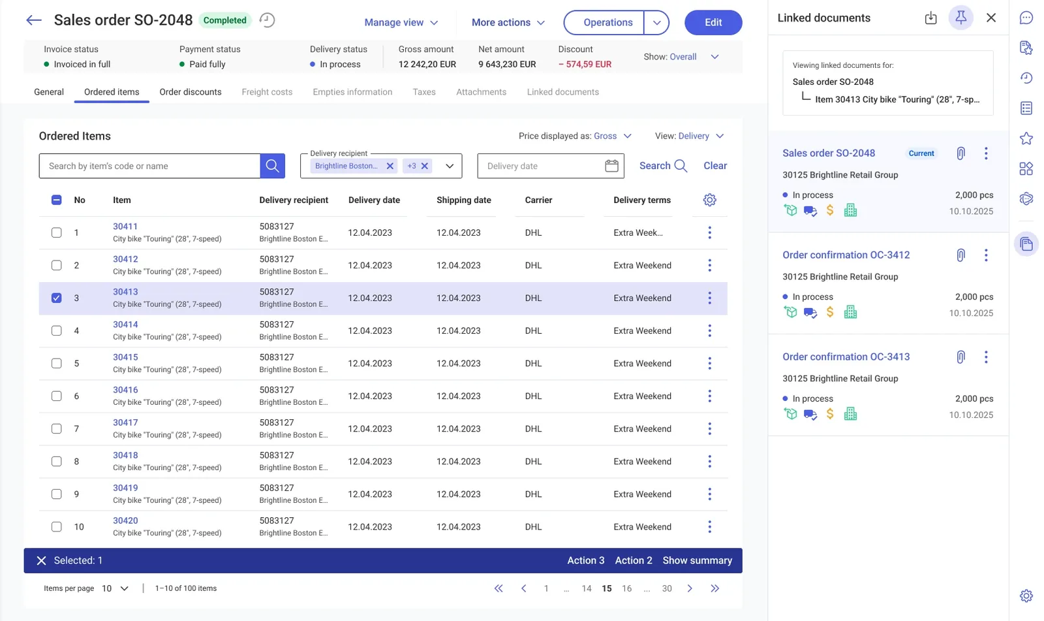Open settings gear at bottom of sidebar
This screenshot has height=621, width=1044.
pos(1026,596)
